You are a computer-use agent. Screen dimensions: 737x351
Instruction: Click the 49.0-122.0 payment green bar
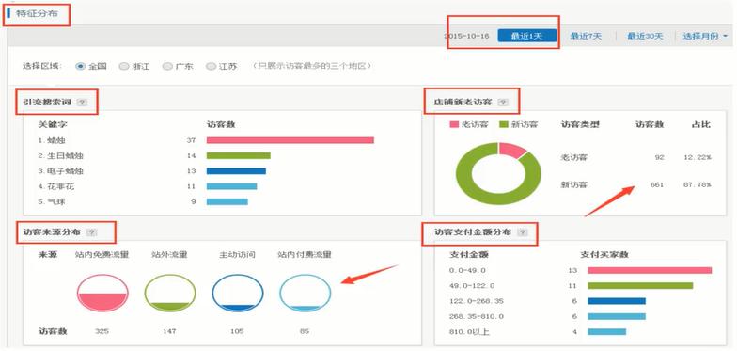tap(640, 286)
